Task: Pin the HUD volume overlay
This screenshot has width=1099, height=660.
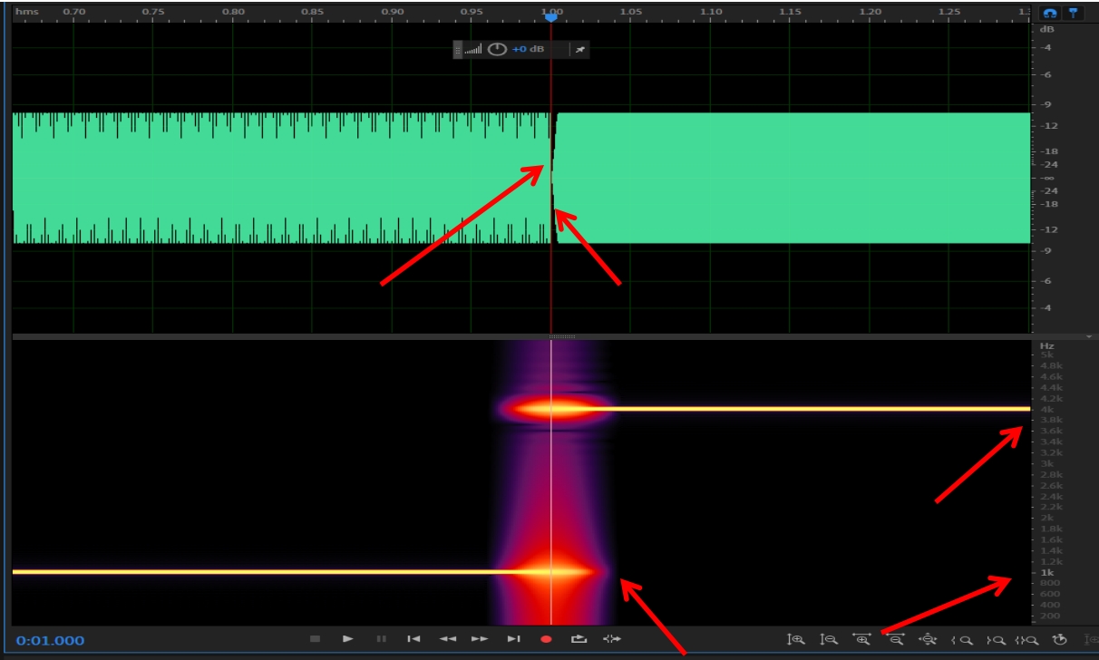Action: (x=579, y=49)
